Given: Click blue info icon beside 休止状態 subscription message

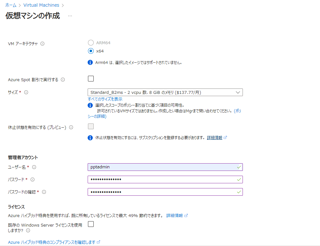Looking at the screenshot, I should [x=90, y=138].
